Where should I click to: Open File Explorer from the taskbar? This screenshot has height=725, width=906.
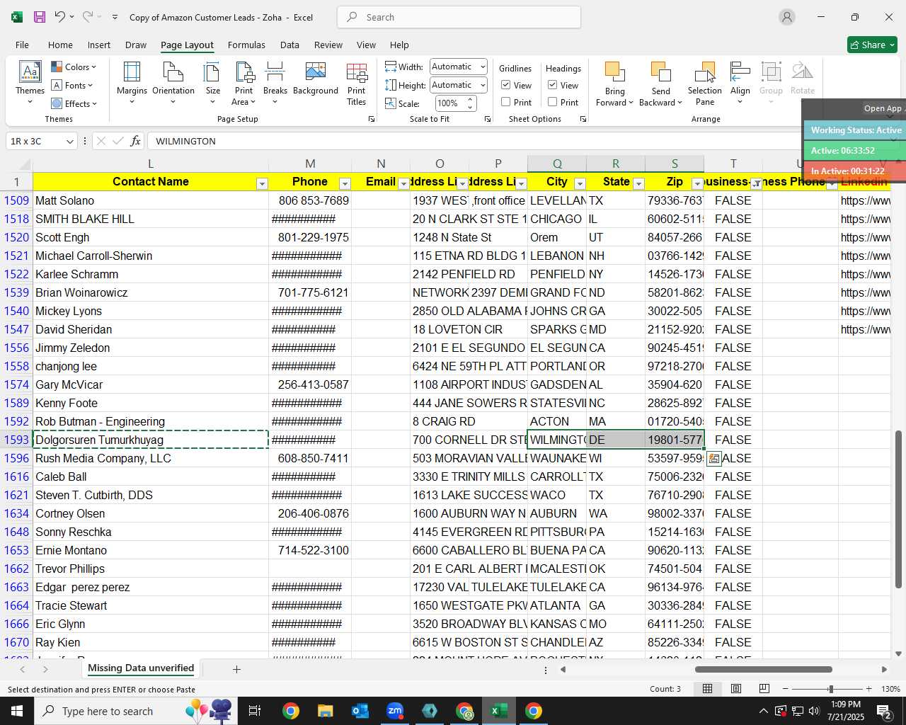325,711
